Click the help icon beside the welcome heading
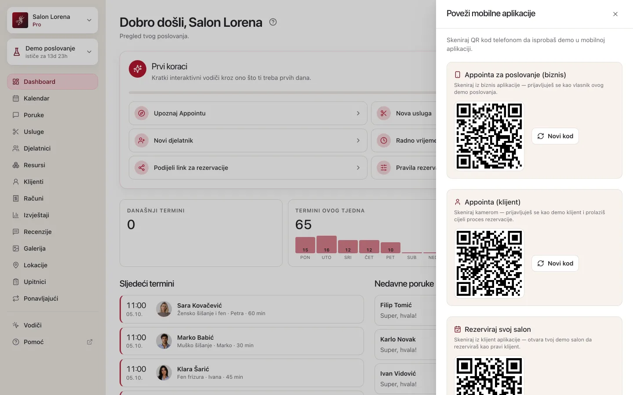The image size is (633, 395). (x=273, y=22)
